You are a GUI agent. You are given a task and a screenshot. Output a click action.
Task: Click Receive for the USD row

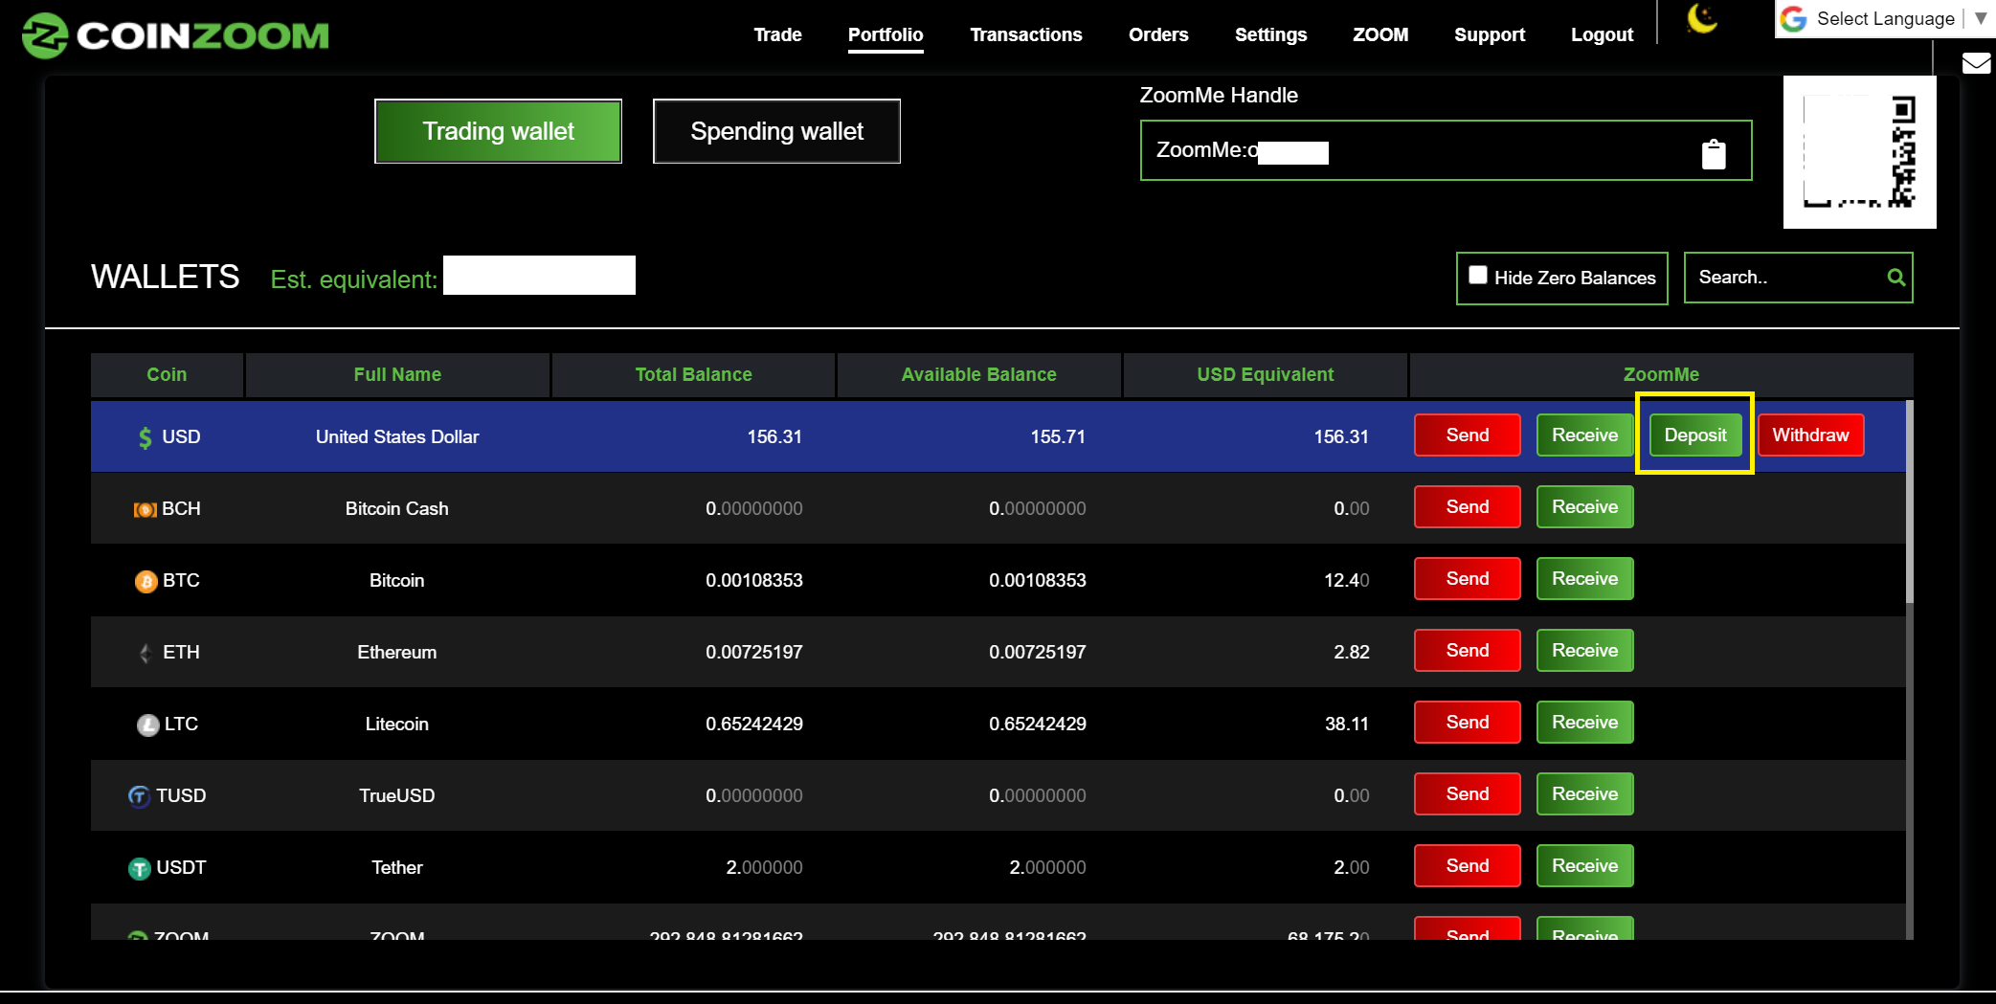pyautogui.click(x=1585, y=435)
